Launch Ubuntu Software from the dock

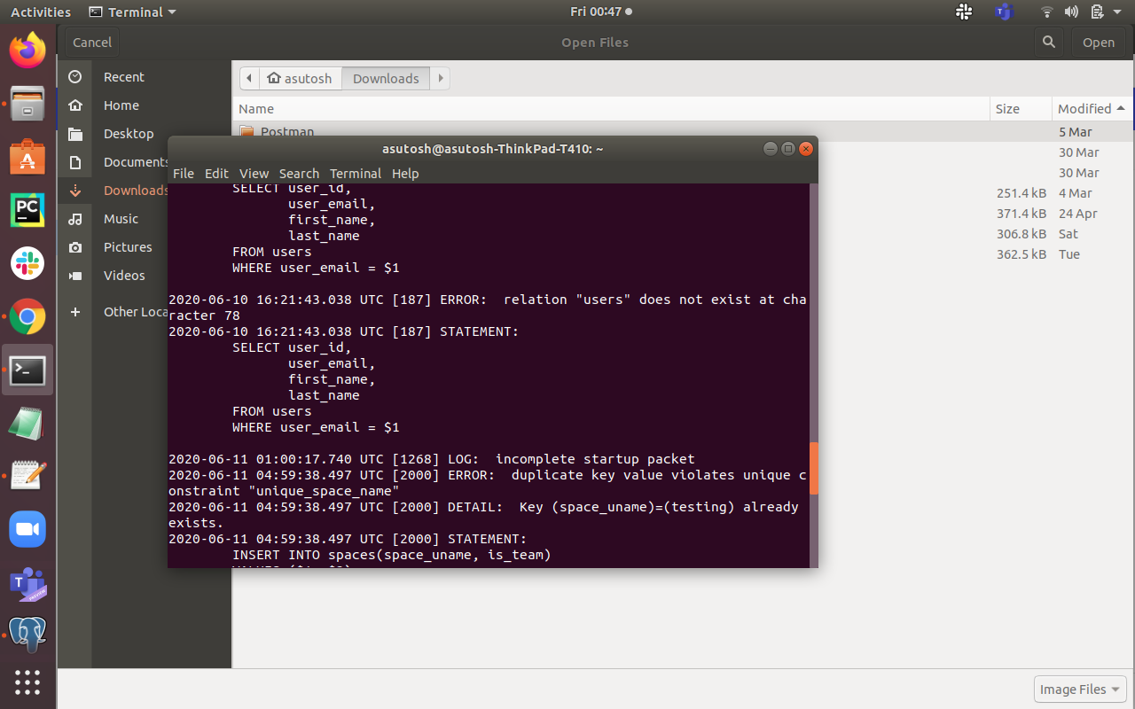27,158
